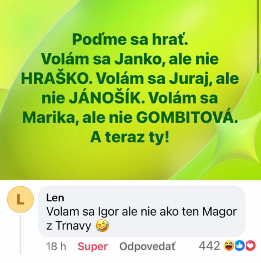Click the red heart love reaction icon
This screenshot has height=263, width=261.
point(251,246)
